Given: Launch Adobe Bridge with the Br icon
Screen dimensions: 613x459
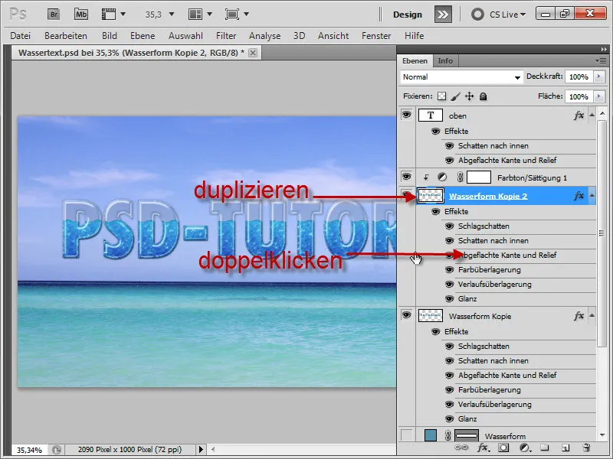Looking at the screenshot, I should [54, 15].
